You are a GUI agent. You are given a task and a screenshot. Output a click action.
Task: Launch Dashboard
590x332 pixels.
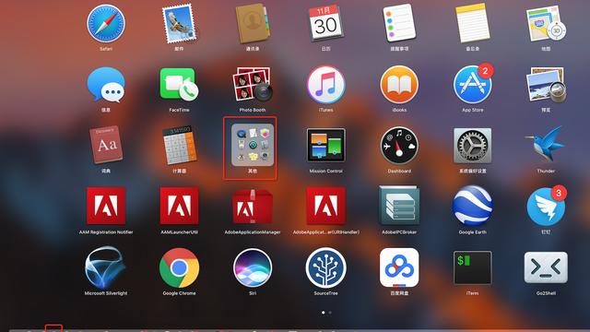(x=399, y=146)
